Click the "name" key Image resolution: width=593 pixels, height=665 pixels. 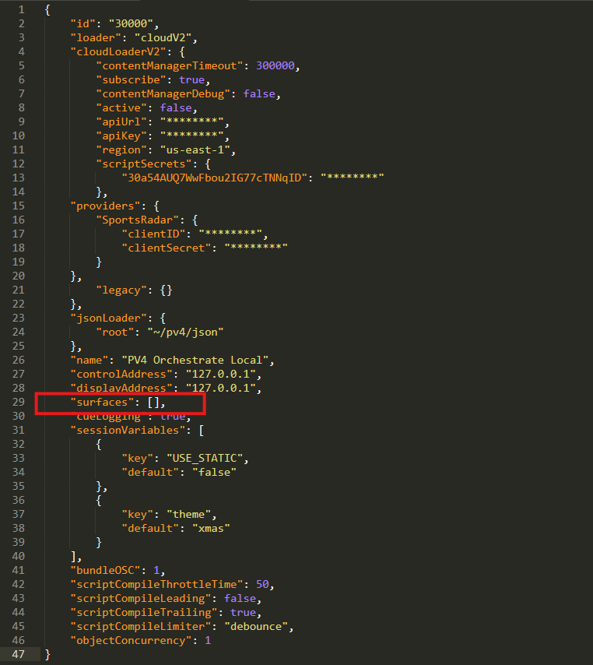(89, 360)
